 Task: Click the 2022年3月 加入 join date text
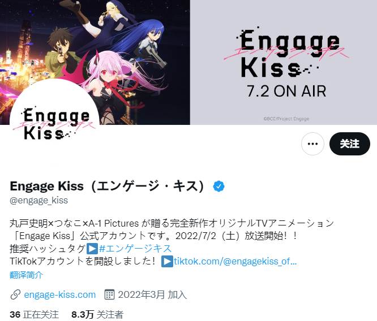152,294
